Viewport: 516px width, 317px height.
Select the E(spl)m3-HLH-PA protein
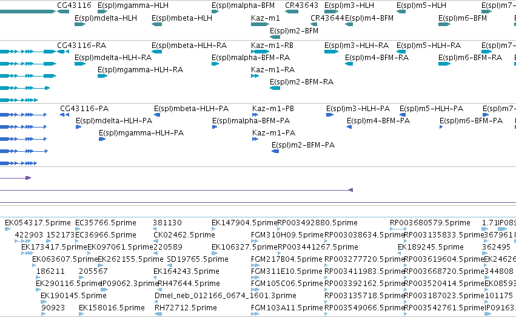(358, 109)
